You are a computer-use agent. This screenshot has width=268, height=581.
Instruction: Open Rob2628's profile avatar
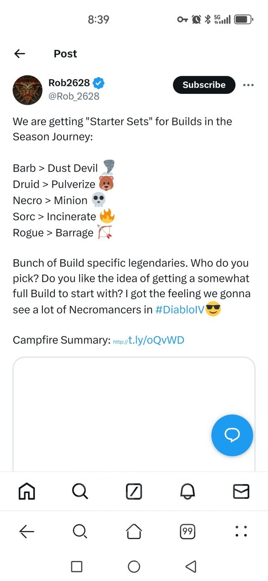pos(28,90)
